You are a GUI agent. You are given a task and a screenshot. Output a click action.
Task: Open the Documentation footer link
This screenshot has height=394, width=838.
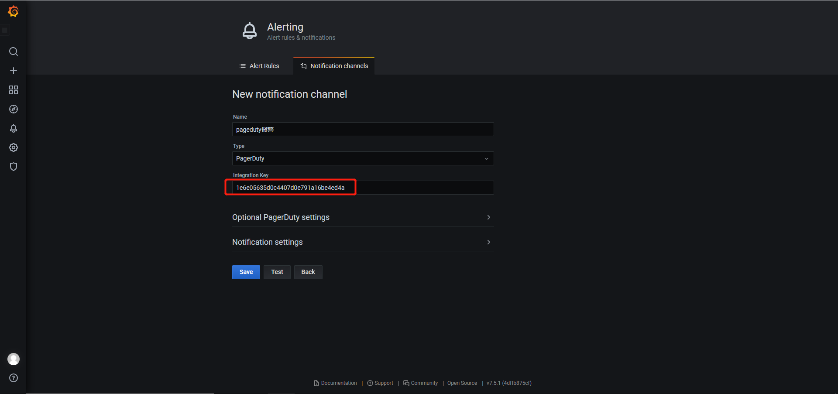point(335,383)
